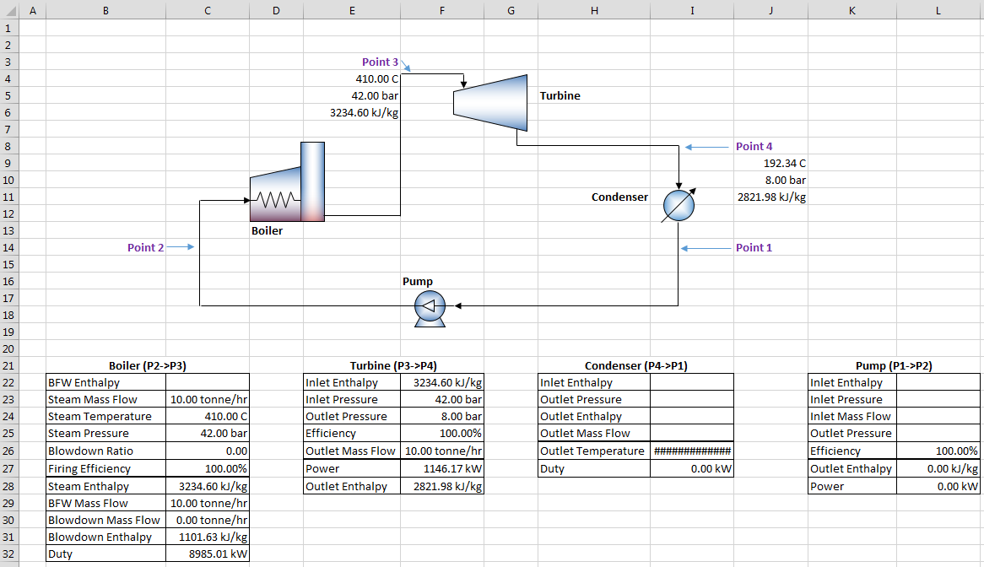
Task: Select the Turbine Inlet Pressure 42.00 bar cell
Action: click(x=442, y=400)
